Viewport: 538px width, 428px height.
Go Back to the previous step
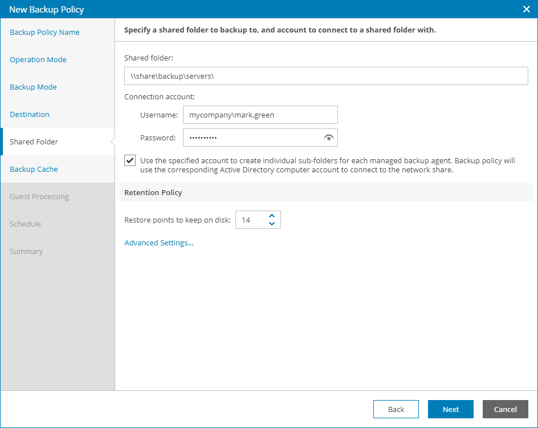tap(396, 409)
